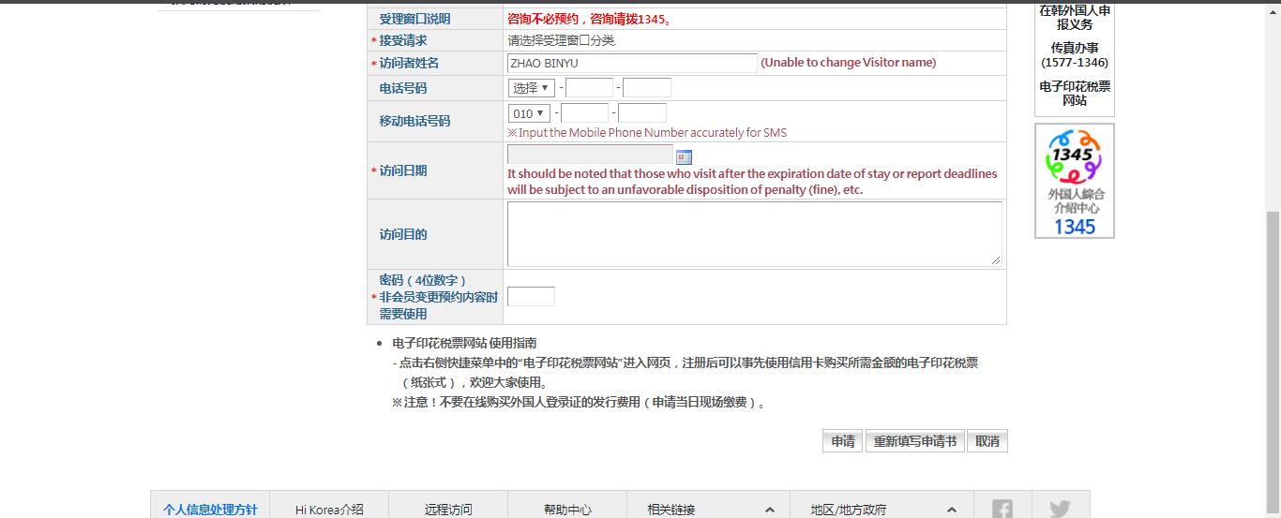Click the mobile number middle digits field
The height and width of the screenshot is (518, 1281).
585,113
